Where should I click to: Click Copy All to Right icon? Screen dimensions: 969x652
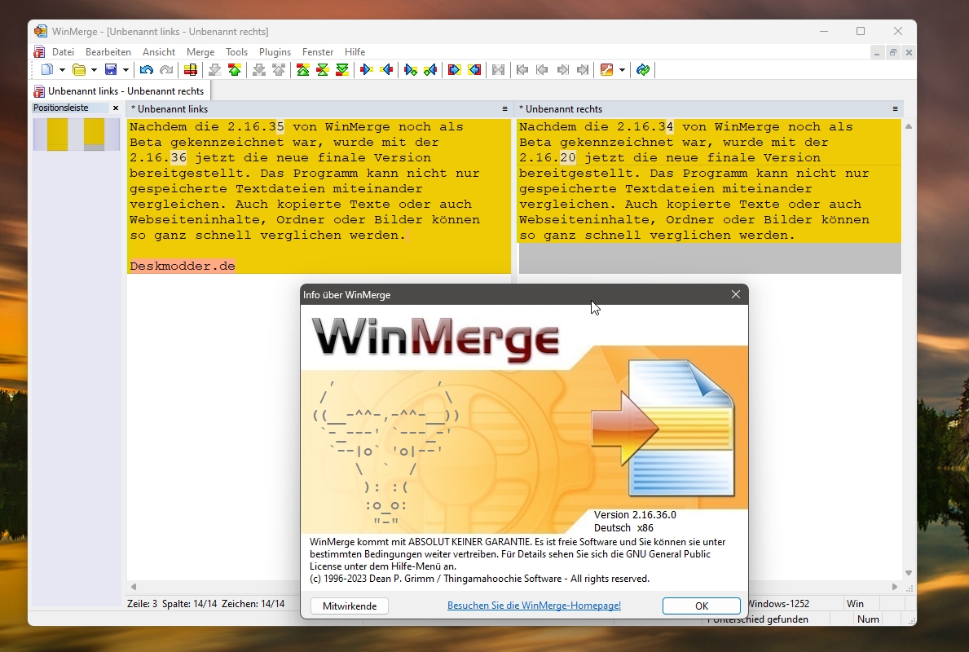[454, 70]
